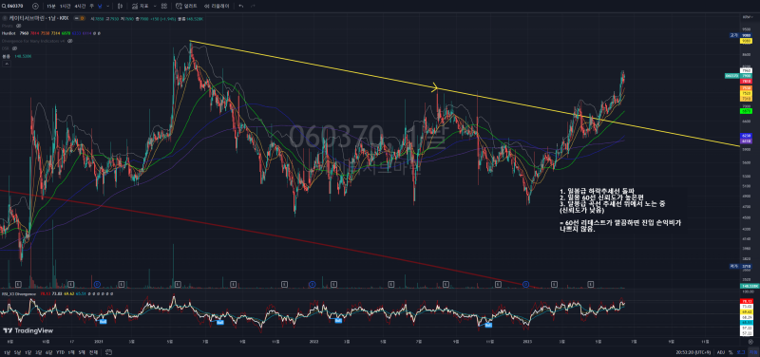Create an alert with 얼러트 button
Screen dimensions: 760x357
coord(186,7)
